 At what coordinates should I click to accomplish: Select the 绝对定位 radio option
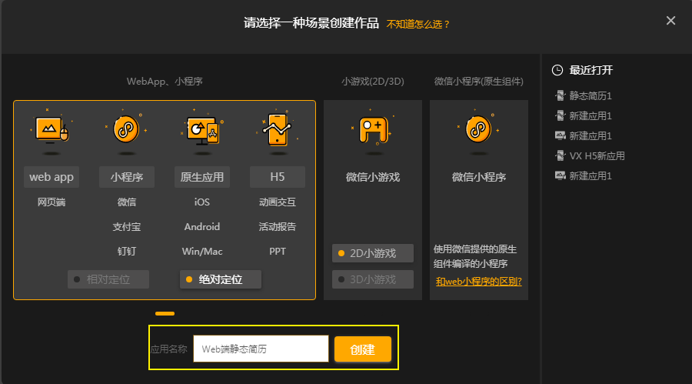coord(220,279)
